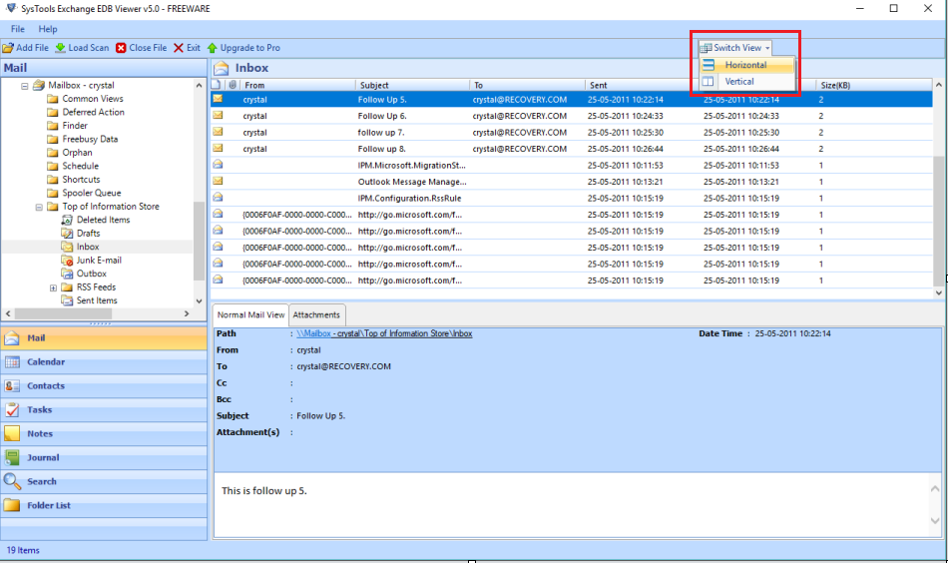The height and width of the screenshot is (563, 948).
Task: Open the File menu
Action: point(18,29)
